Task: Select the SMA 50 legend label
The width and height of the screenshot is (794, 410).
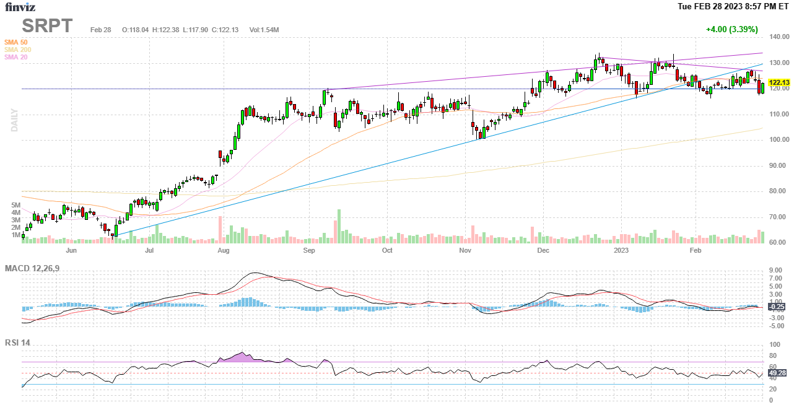Action: pyautogui.click(x=16, y=42)
